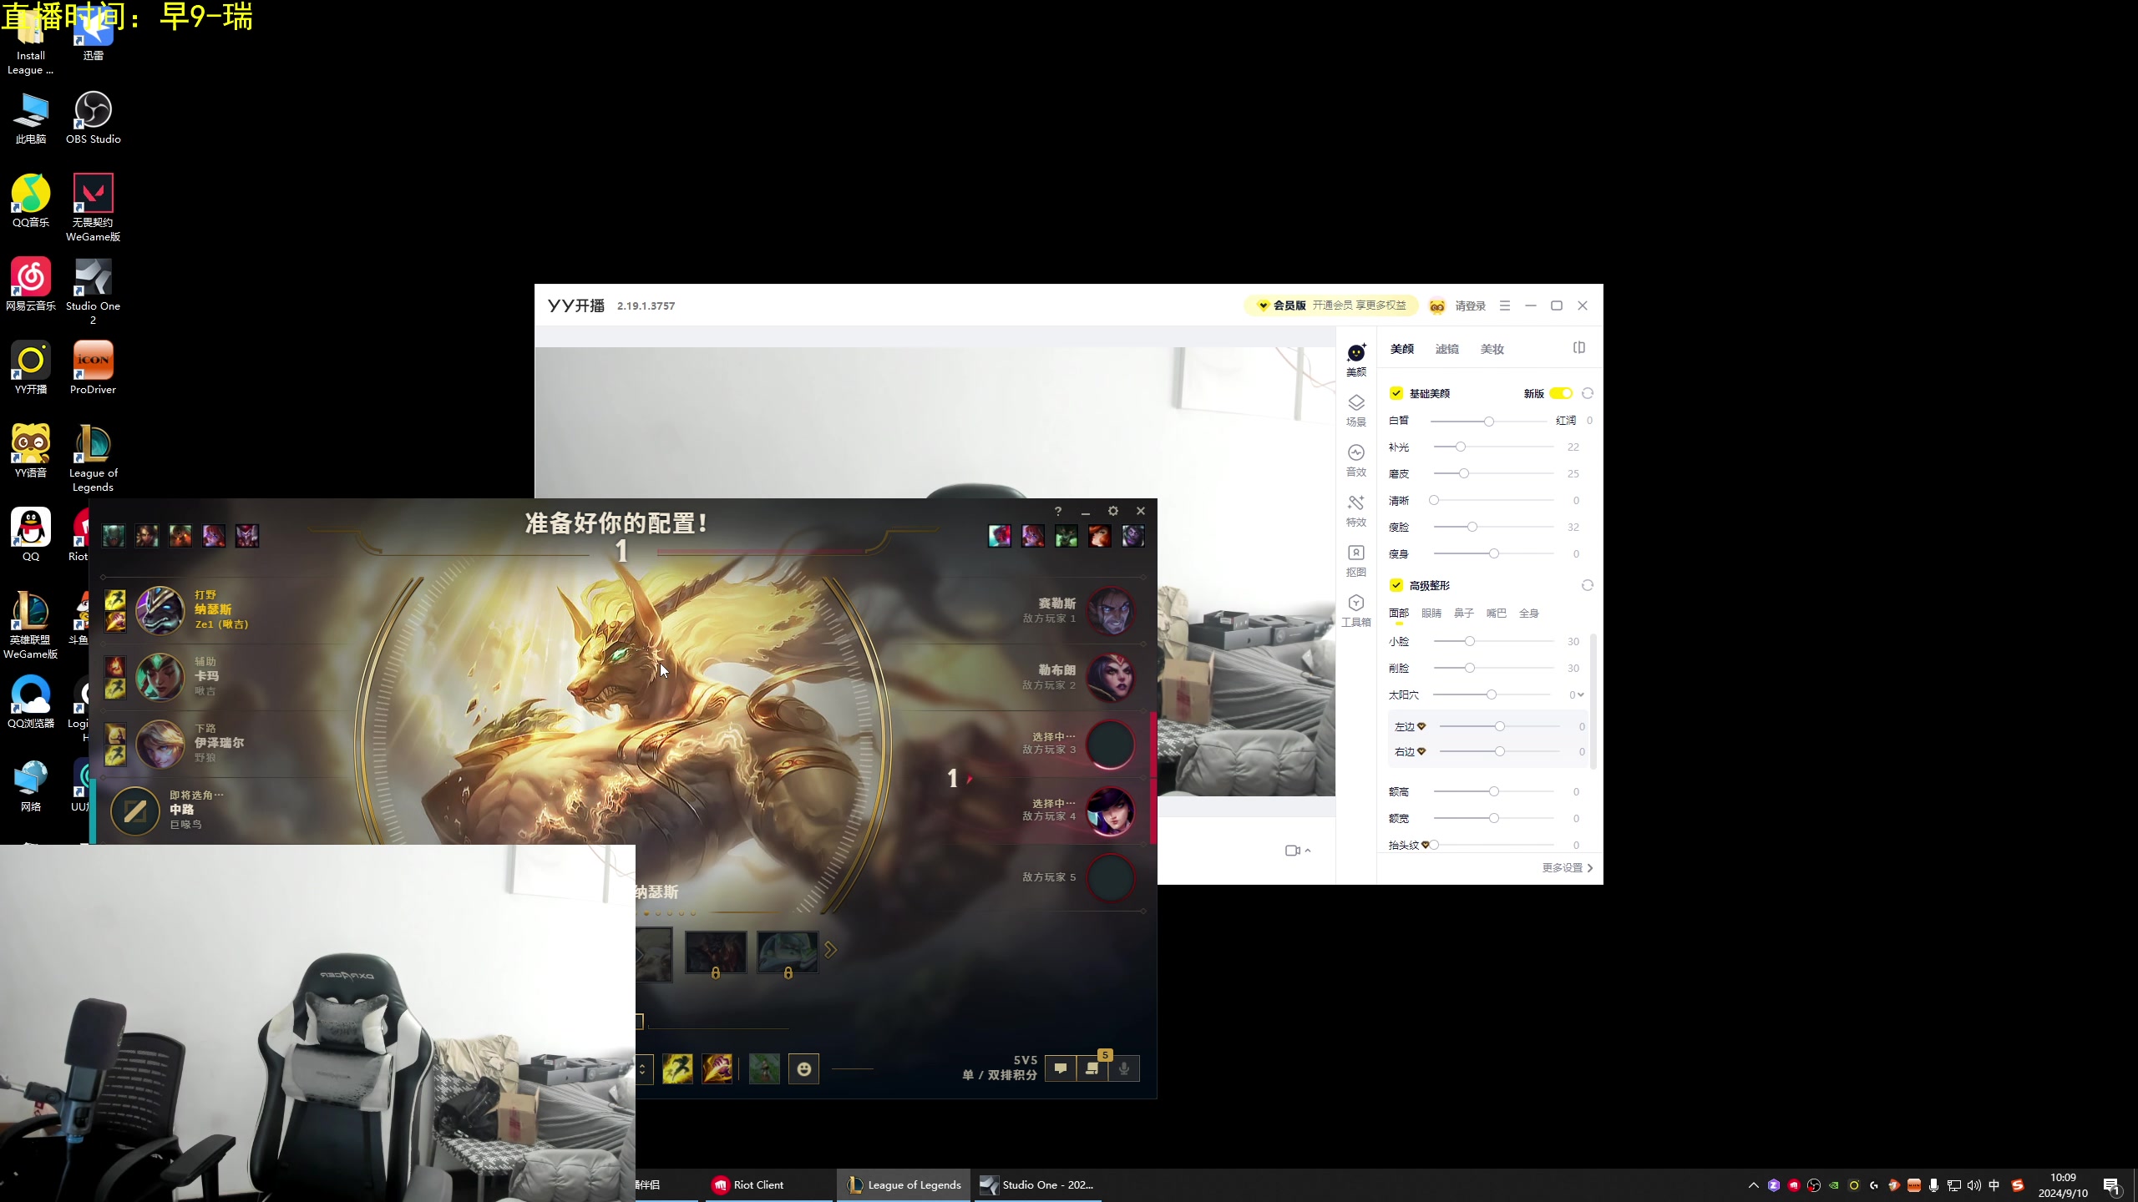Image resolution: width=2138 pixels, height=1202 pixels.
Task: Show hidden system tray icons
Action: (x=1754, y=1185)
